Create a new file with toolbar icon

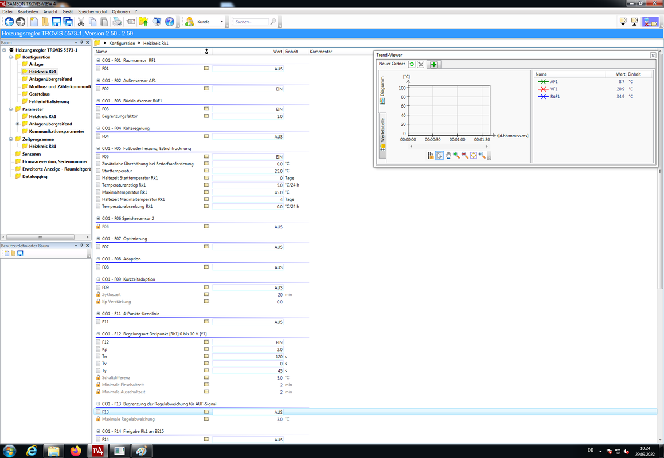point(34,22)
